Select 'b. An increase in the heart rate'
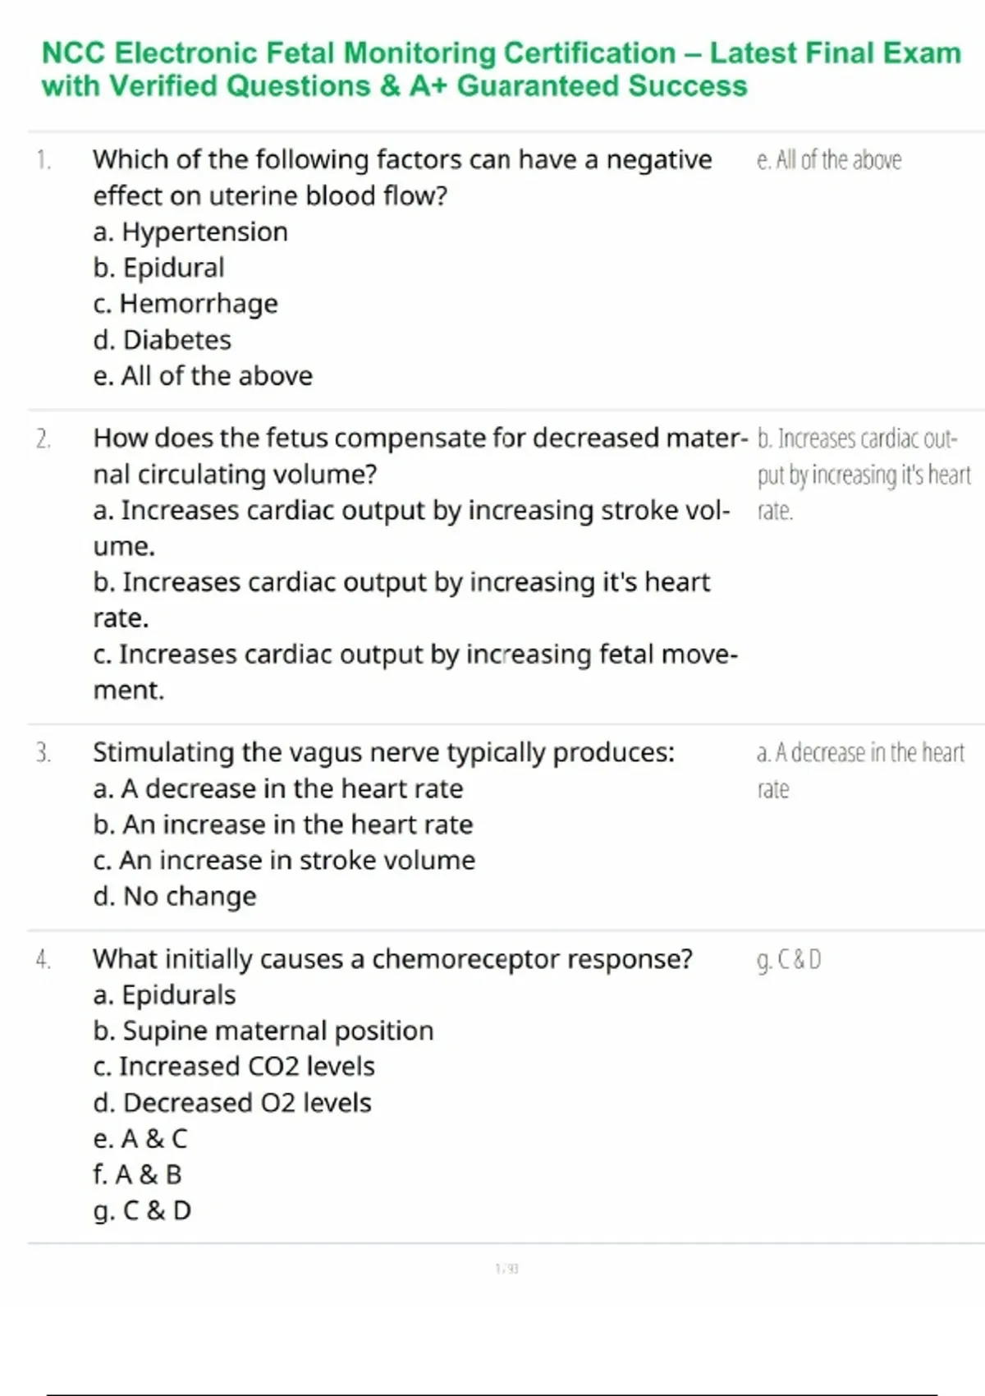This screenshot has width=985, height=1396. [x=282, y=824]
